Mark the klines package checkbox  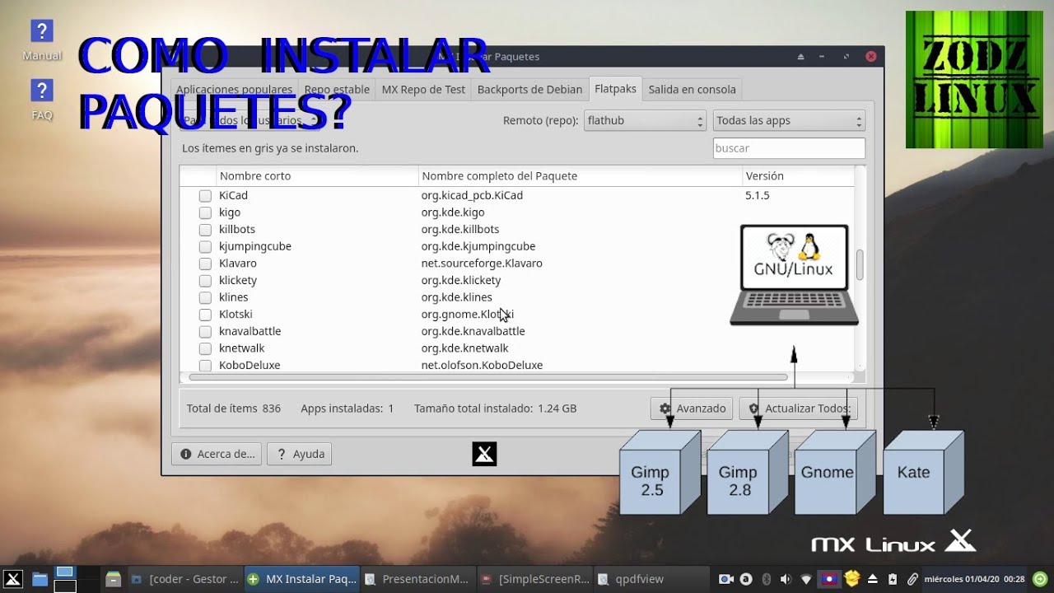(205, 297)
